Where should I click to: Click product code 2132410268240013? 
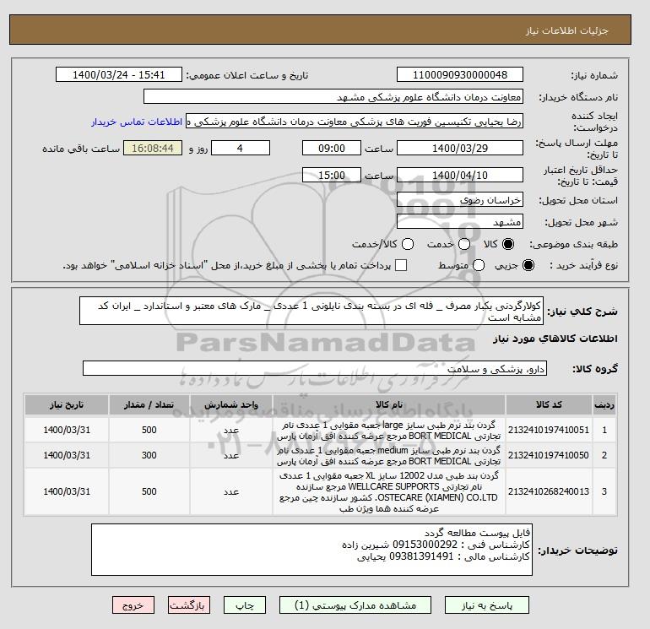pos(549,491)
